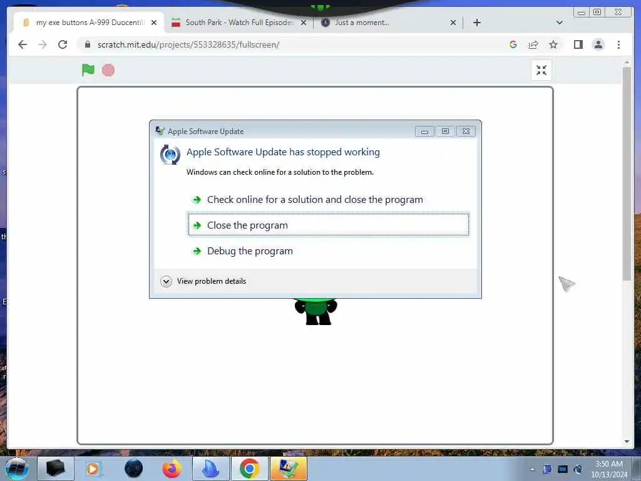The image size is (641, 481).
Task: Bookmark this page with the star icon
Action: click(553, 44)
